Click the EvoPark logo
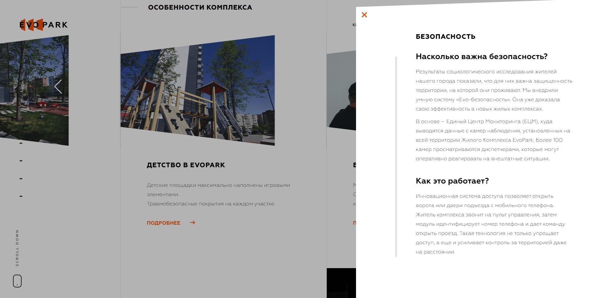611x298 pixels. (44, 25)
